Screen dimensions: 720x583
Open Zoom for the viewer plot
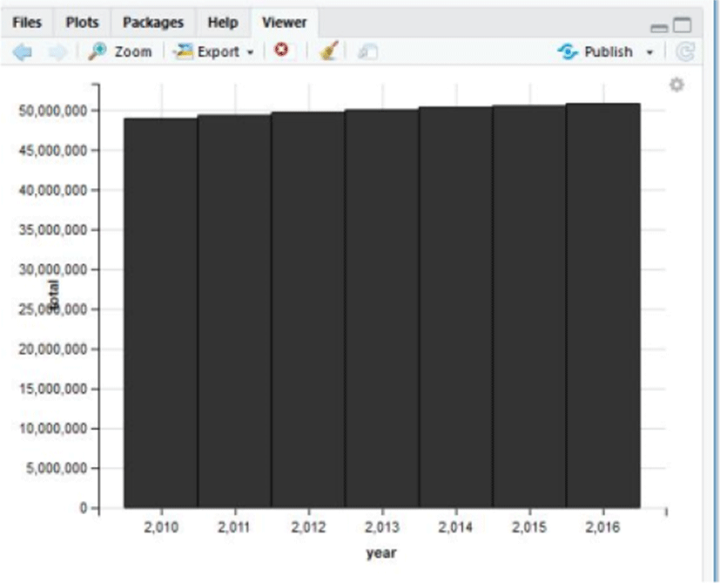click(120, 51)
